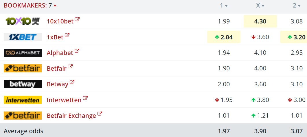Screen dimensions: 307x137
Task: Click the 10x10bet bookmaker logo
Action: click(x=23, y=21)
